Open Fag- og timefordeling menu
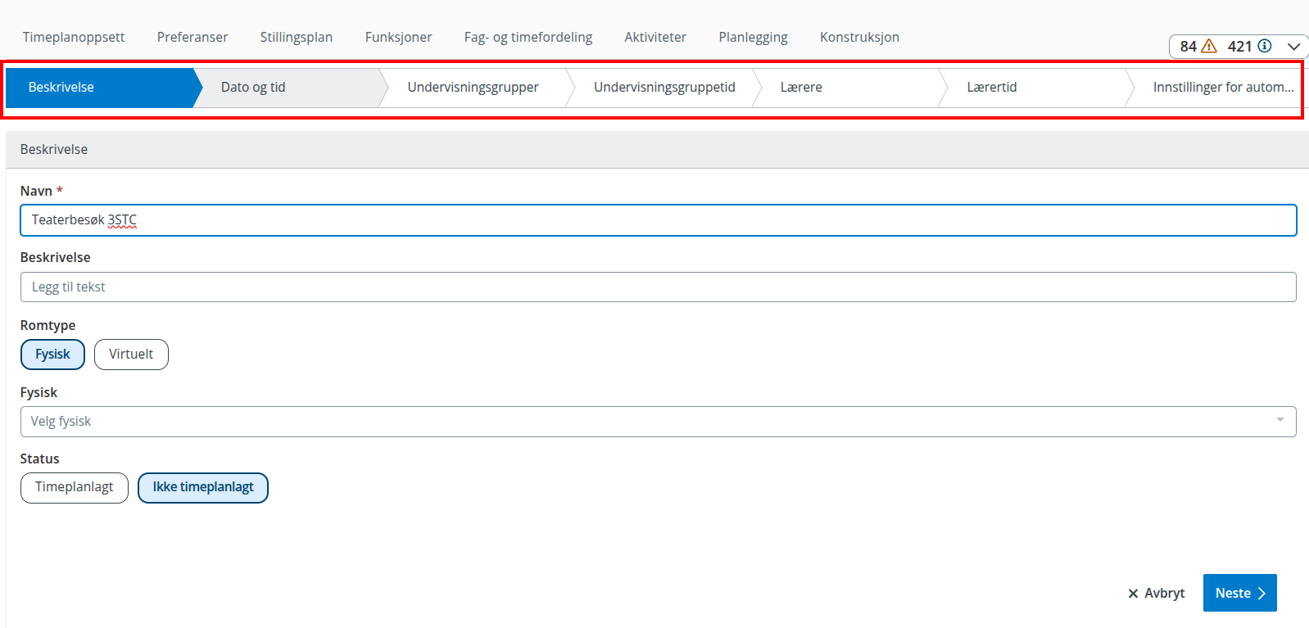 (x=528, y=37)
